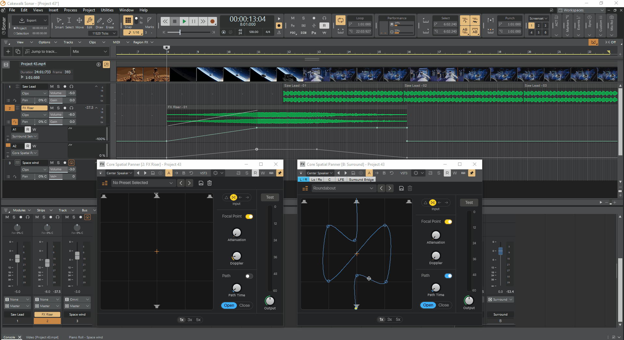Toggle the Loop on/off icon
624x340 pixels.
(x=340, y=21)
